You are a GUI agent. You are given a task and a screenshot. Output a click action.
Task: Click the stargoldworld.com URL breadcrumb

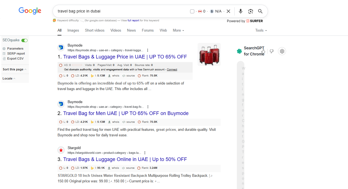(104, 153)
